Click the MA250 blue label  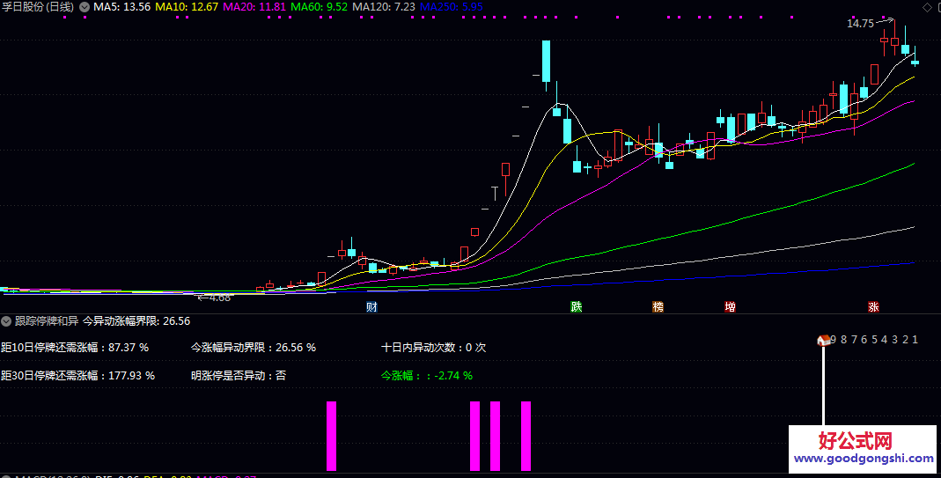point(451,7)
